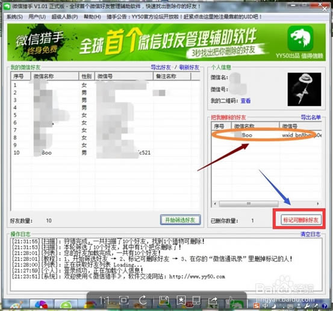This screenshot has height=311, width=333.
Task: Click the 猎手公告 forum announcement text
Action: click(184, 17)
